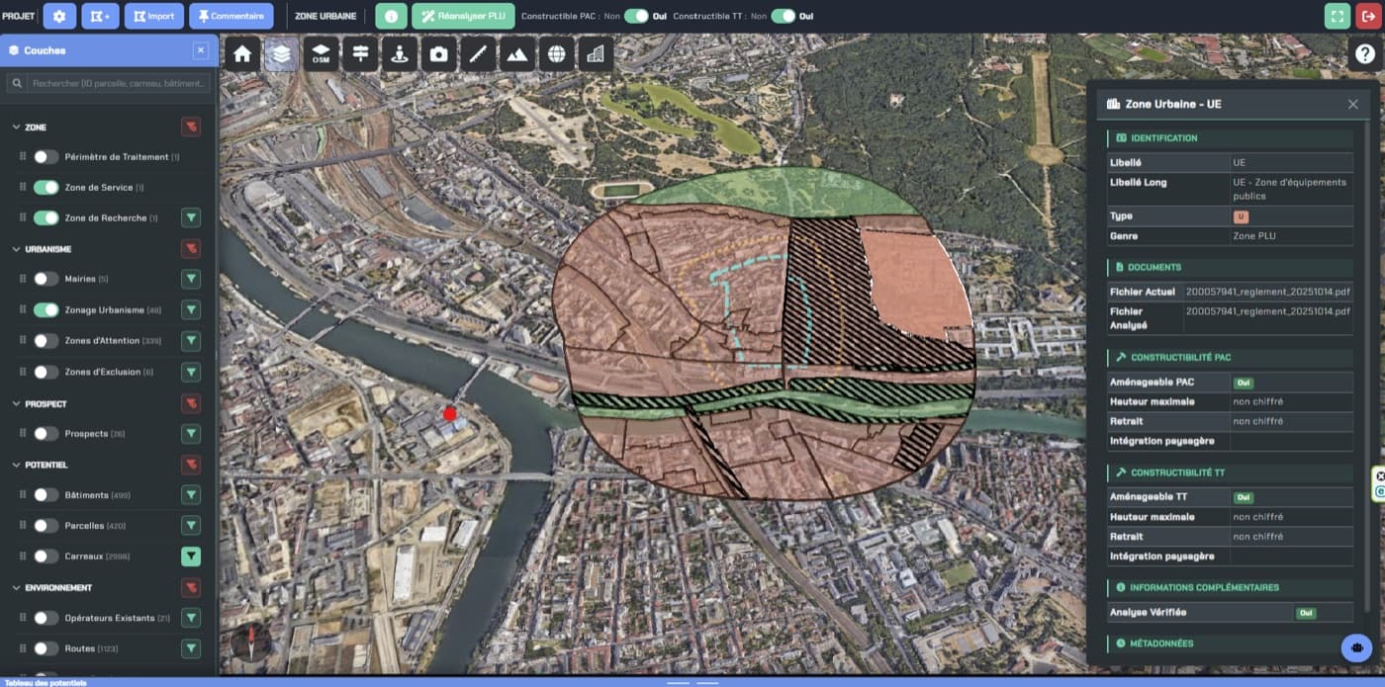Open filter for Prospects layer
Viewport: 1385px width, 687px height.
point(191,434)
